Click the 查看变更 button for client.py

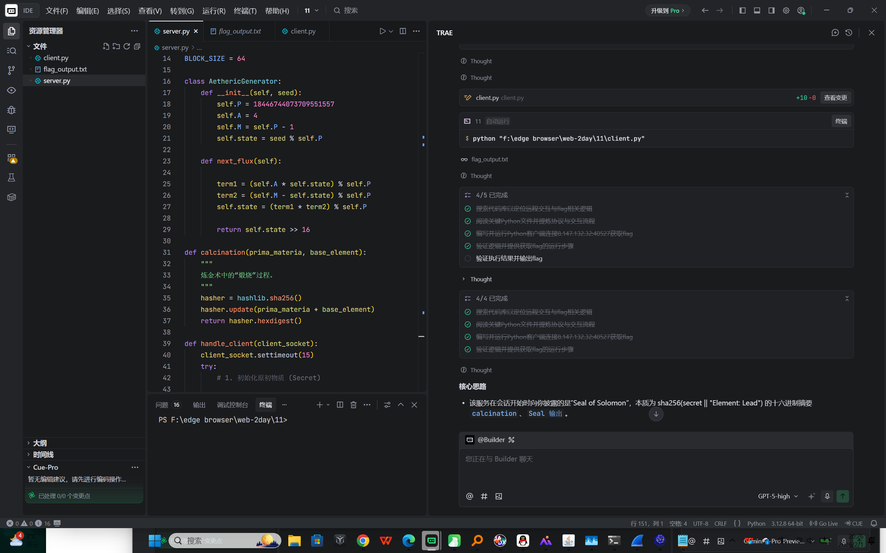pyautogui.click(x=835, y=98)
